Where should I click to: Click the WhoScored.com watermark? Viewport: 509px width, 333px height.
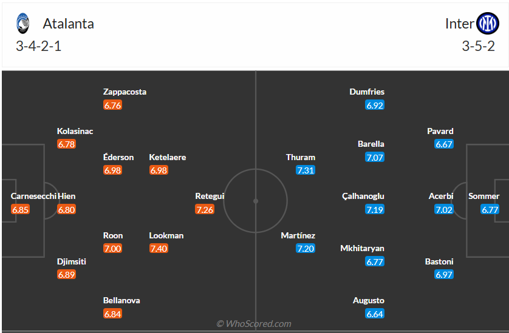[254, 324]
